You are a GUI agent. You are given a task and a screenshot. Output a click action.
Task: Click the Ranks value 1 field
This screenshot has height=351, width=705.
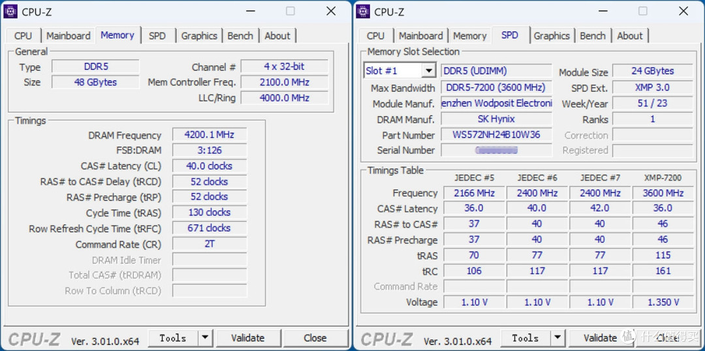653,119
